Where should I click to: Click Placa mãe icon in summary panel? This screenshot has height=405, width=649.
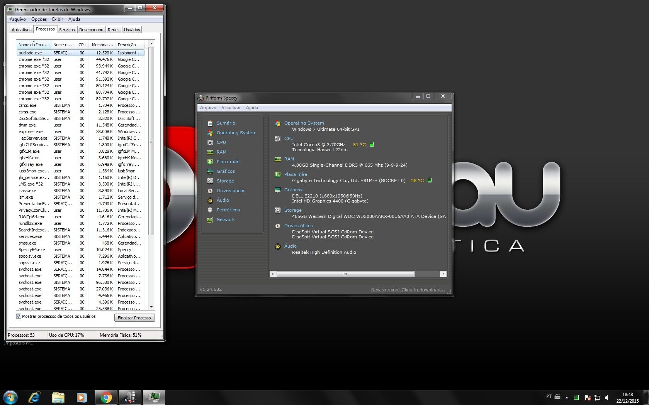pyautogui.click(x=278, y=174)
